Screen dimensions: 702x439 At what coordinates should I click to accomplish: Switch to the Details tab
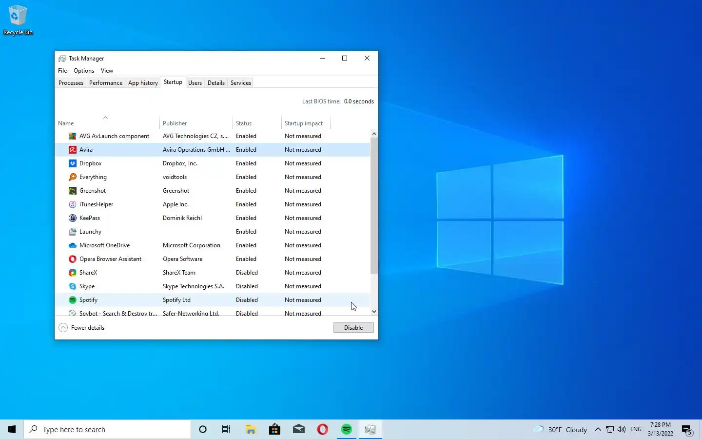[216, 83]
